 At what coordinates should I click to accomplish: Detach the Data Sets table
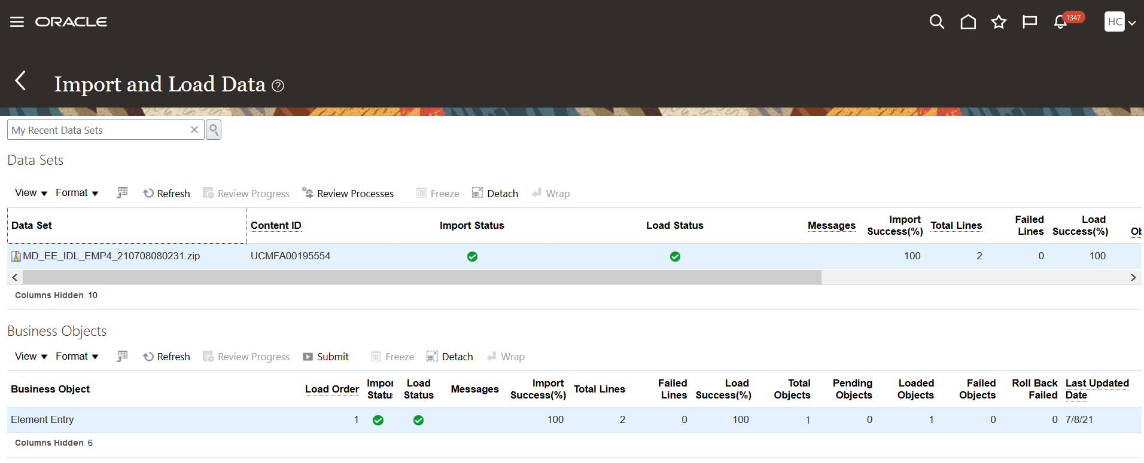(495, 193)
